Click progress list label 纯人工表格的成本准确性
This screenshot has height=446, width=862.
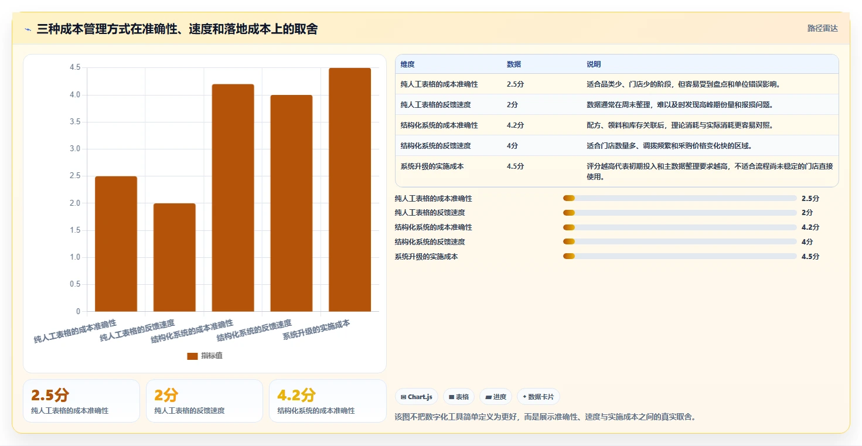tap(434, 199)
